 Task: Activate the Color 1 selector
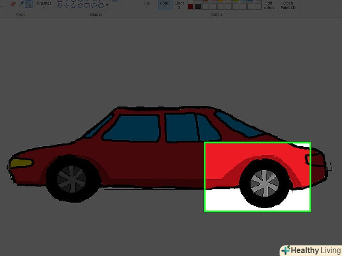pos(165,5)
